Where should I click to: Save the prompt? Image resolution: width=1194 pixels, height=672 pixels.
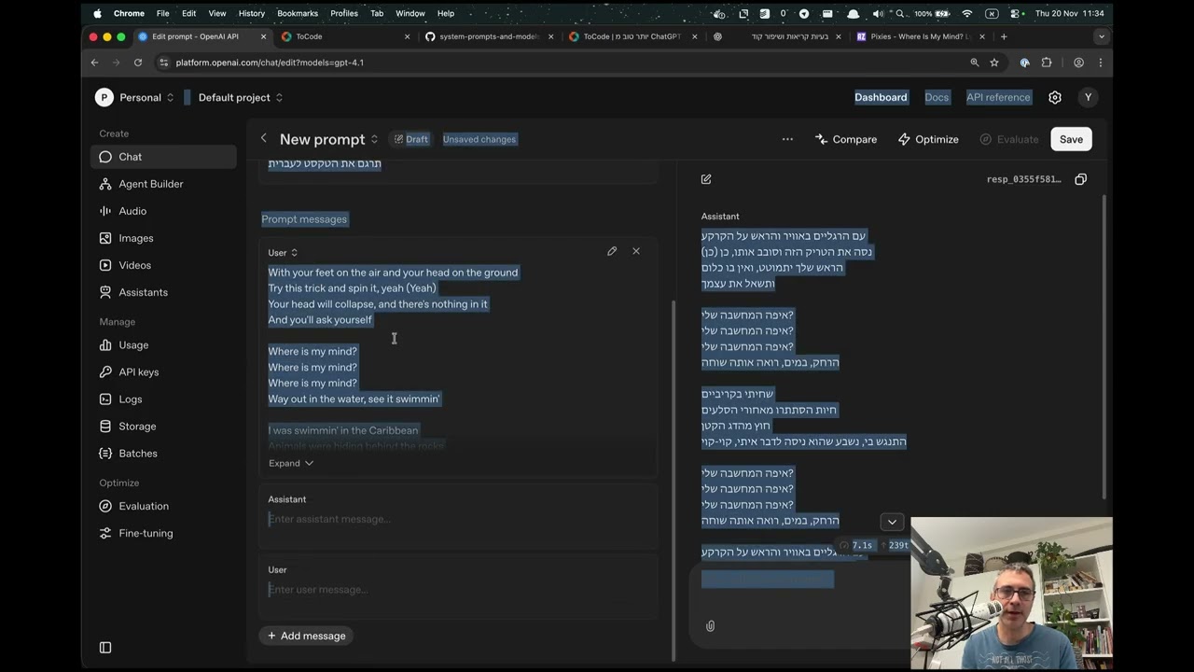1071,139
